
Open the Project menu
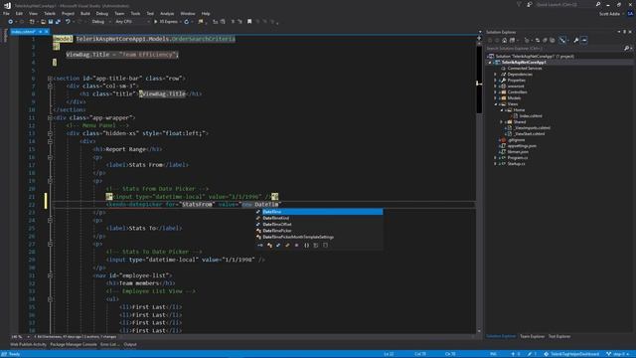(x=68, y=13)
